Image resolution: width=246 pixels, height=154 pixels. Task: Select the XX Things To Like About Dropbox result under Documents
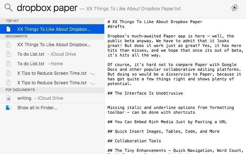click(52, 45)
